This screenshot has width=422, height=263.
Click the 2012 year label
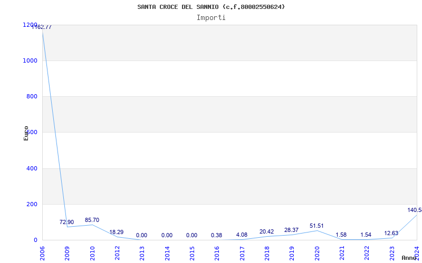pyautogui.click(x=117, y=254)
